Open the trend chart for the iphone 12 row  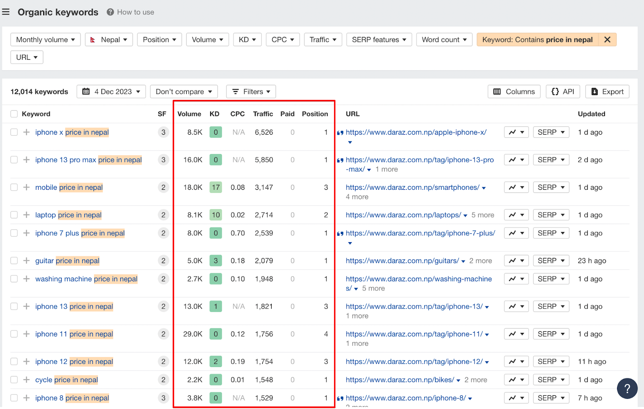pos(516,361)
